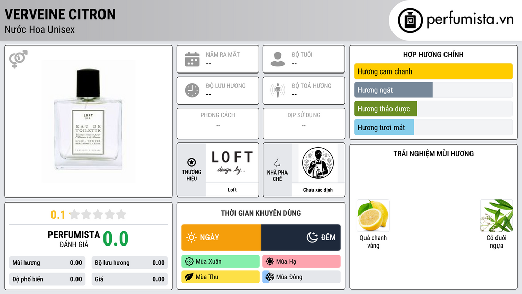Click the Loft brand logo image
This screenshot has height=294, width=522.
tap(232, 163)
